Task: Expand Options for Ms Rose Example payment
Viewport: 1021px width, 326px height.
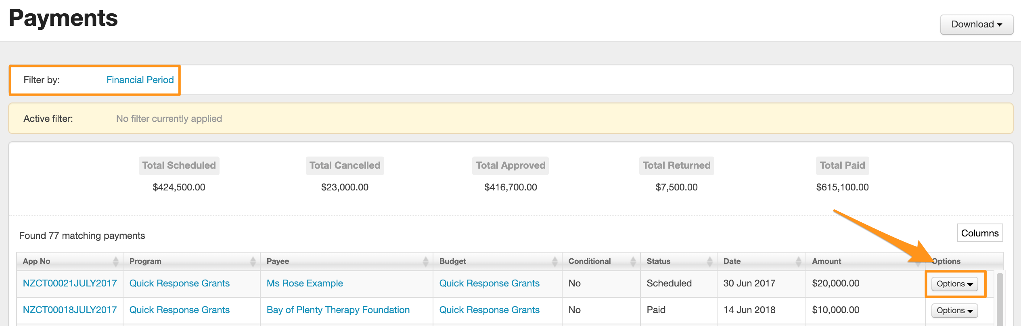Action: (954, 284)
